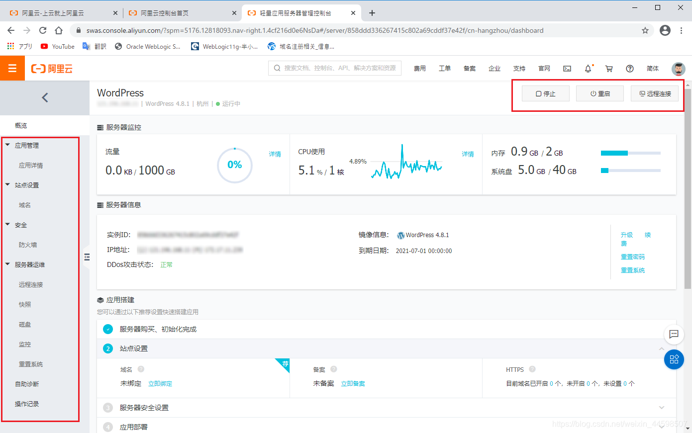Open the アプリ apps bookmark
Image resolution: width=692 pixels, height=433 pixels.
click(x=20, y=46)
